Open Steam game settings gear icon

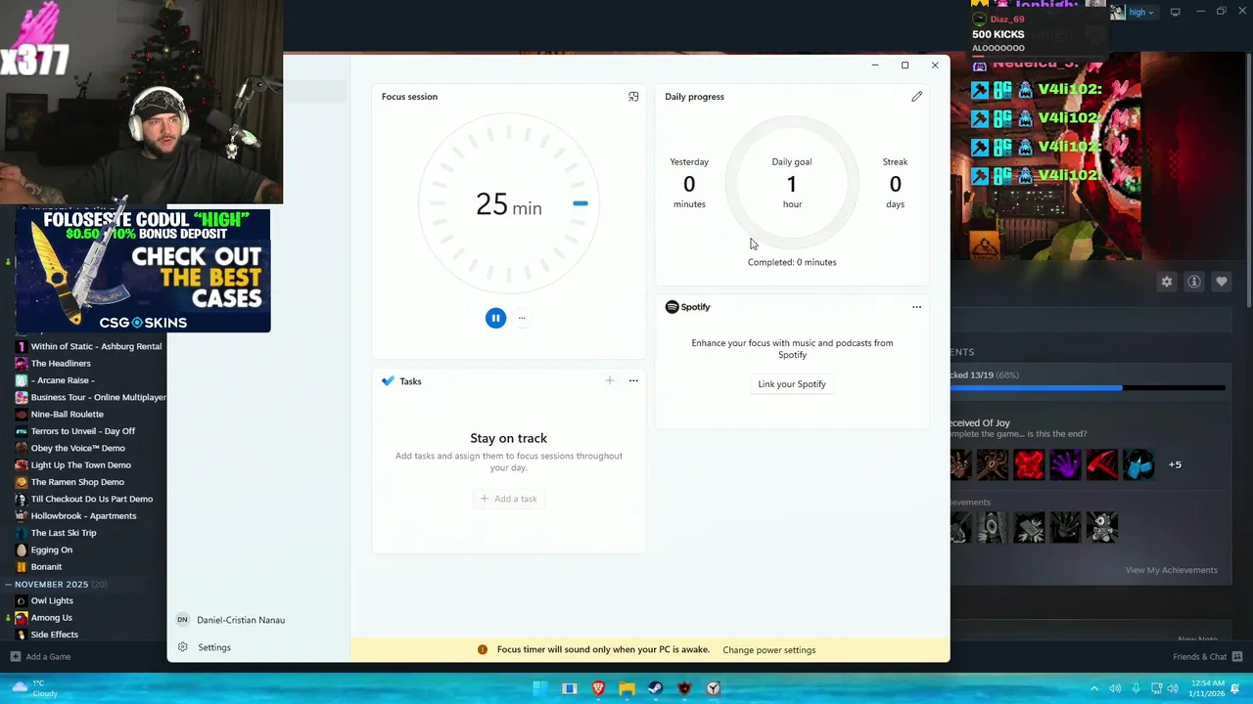1166,282
